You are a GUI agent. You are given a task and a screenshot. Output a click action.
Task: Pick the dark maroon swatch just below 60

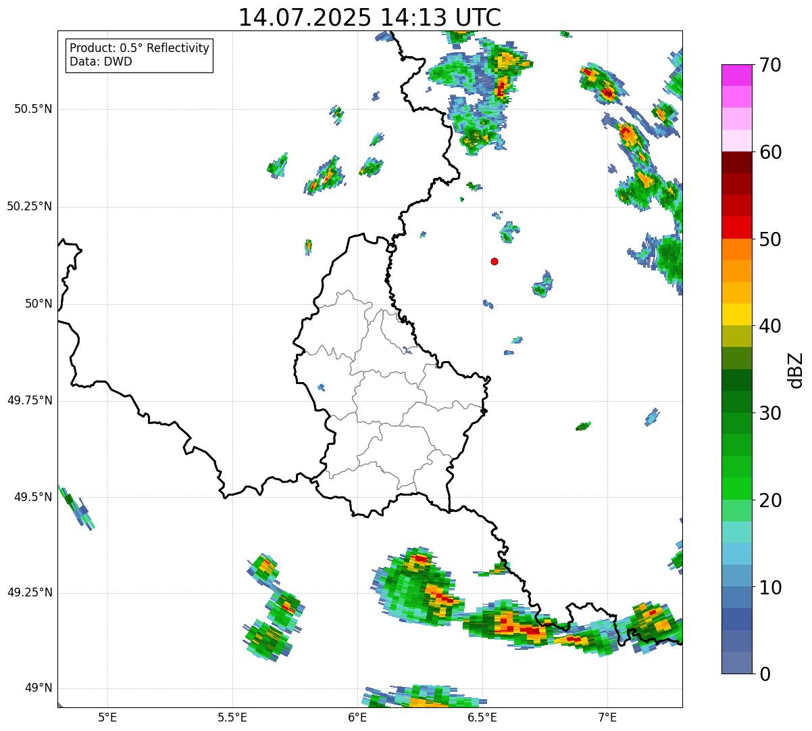pos(736,162)
